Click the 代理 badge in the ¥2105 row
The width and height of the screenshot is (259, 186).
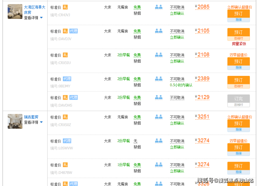[x=73, y=31]
